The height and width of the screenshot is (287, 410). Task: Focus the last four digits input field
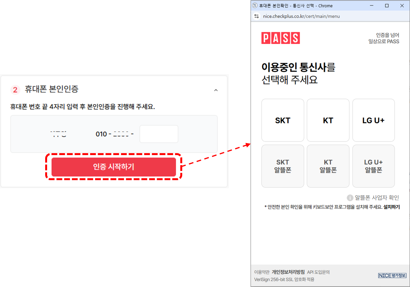tap(159, 134)
